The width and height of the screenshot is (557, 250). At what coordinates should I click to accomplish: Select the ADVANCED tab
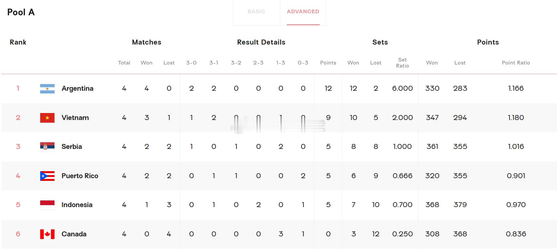[303, 12]
